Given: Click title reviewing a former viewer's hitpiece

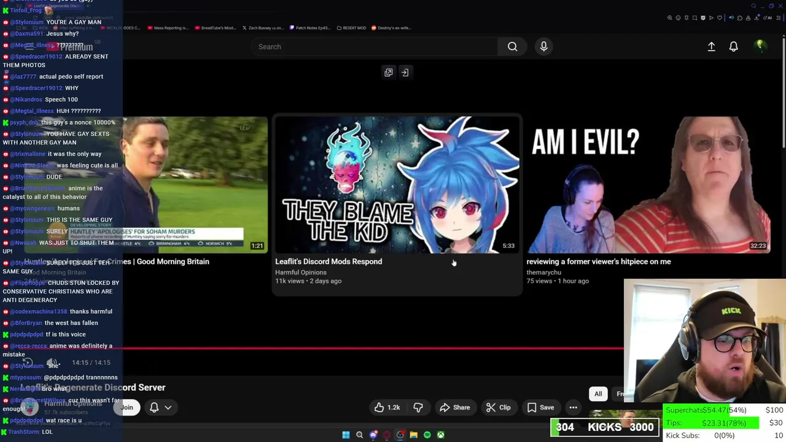Looking at the screenshot, I should point(599,262).
